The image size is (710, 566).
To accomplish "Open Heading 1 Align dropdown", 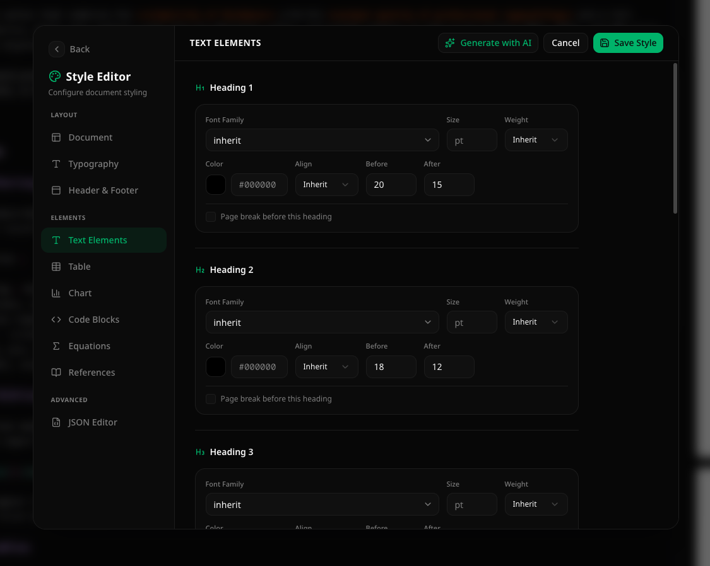I will tap(326, 185).
